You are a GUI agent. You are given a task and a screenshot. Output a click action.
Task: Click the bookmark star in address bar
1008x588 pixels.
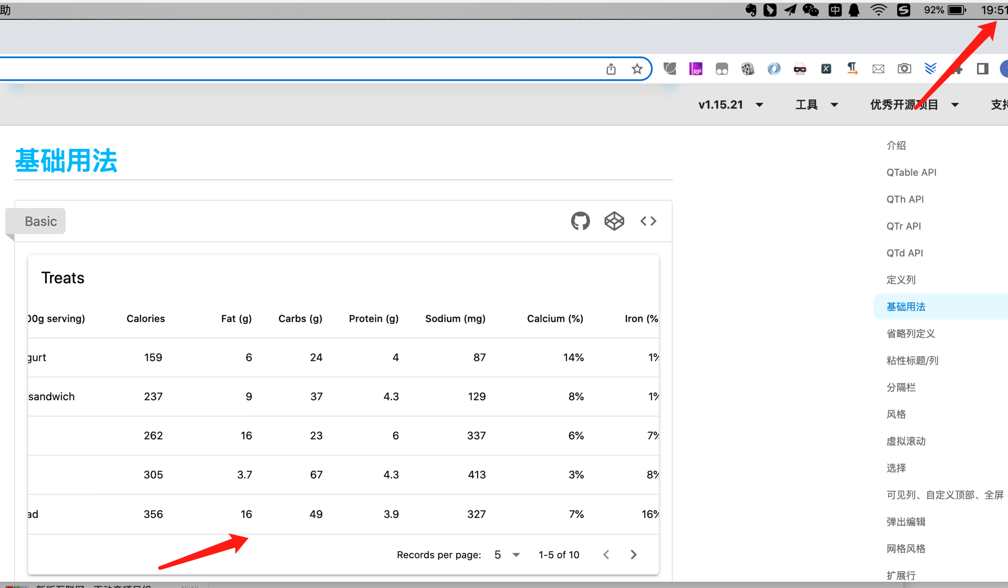(x=637, y=68)
